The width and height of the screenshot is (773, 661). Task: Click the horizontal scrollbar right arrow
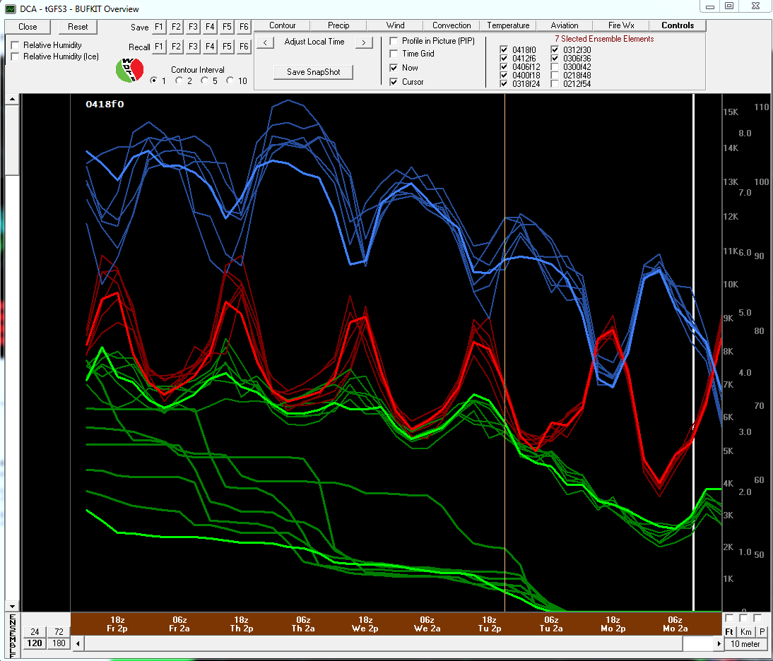[719, 643]
